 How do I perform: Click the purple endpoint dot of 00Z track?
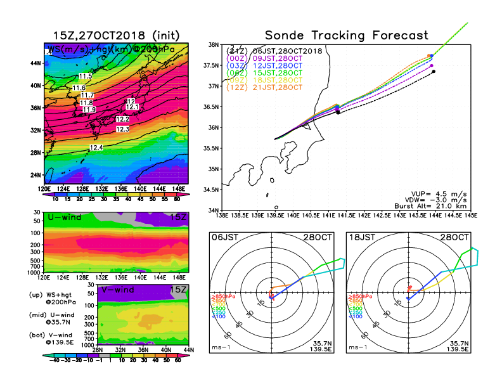[432, 66]
